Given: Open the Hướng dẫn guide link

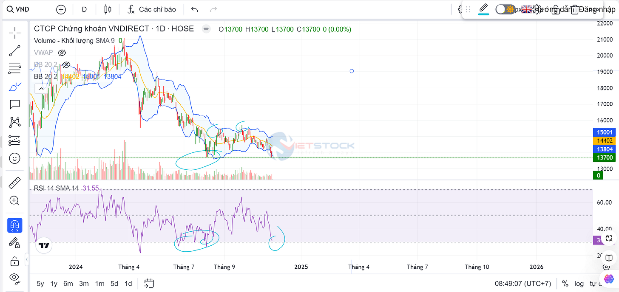Looking at the screenshot, I should 553,9.
